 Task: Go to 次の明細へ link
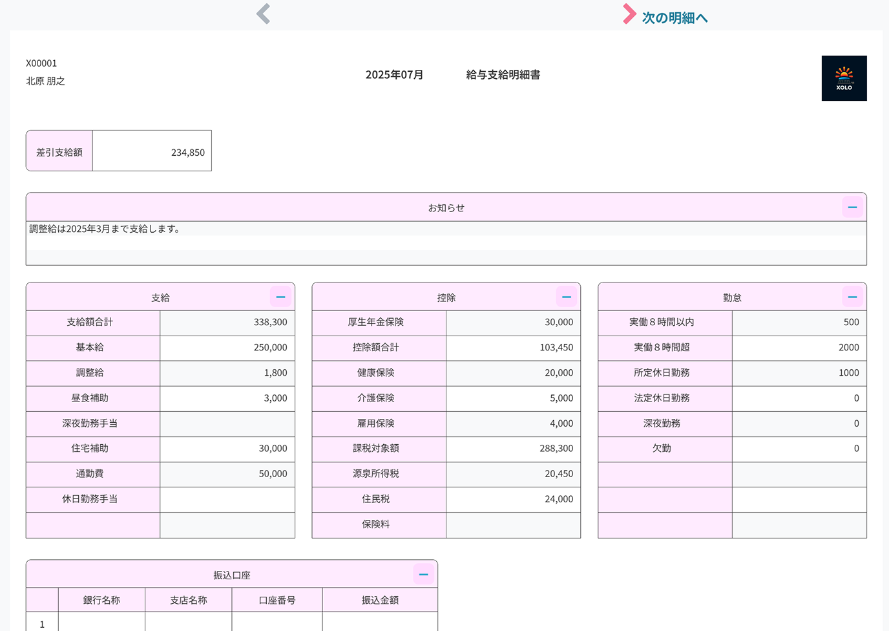pos(675,18)
